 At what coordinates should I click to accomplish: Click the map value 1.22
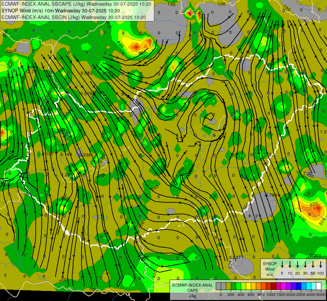tap(66, 175)
